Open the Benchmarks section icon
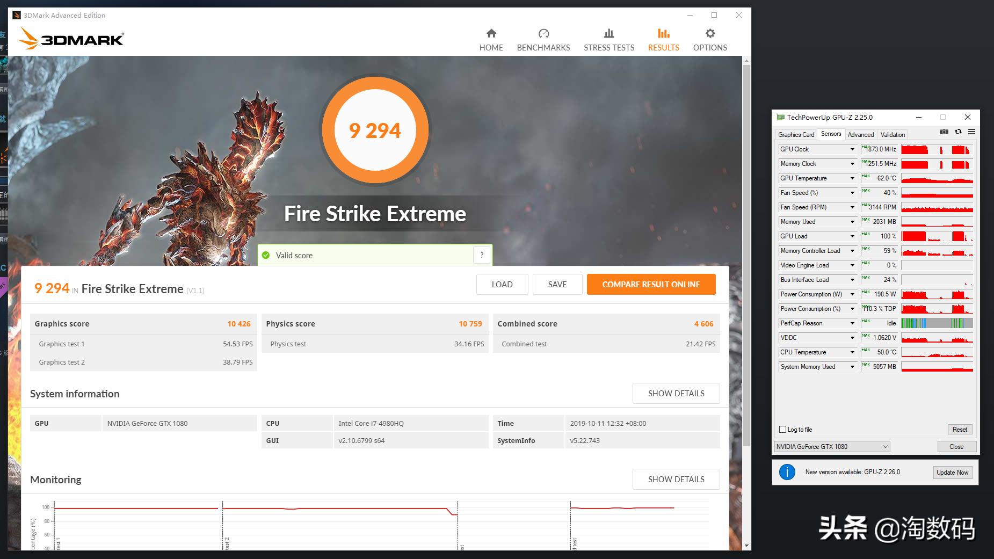 (543, 33)
